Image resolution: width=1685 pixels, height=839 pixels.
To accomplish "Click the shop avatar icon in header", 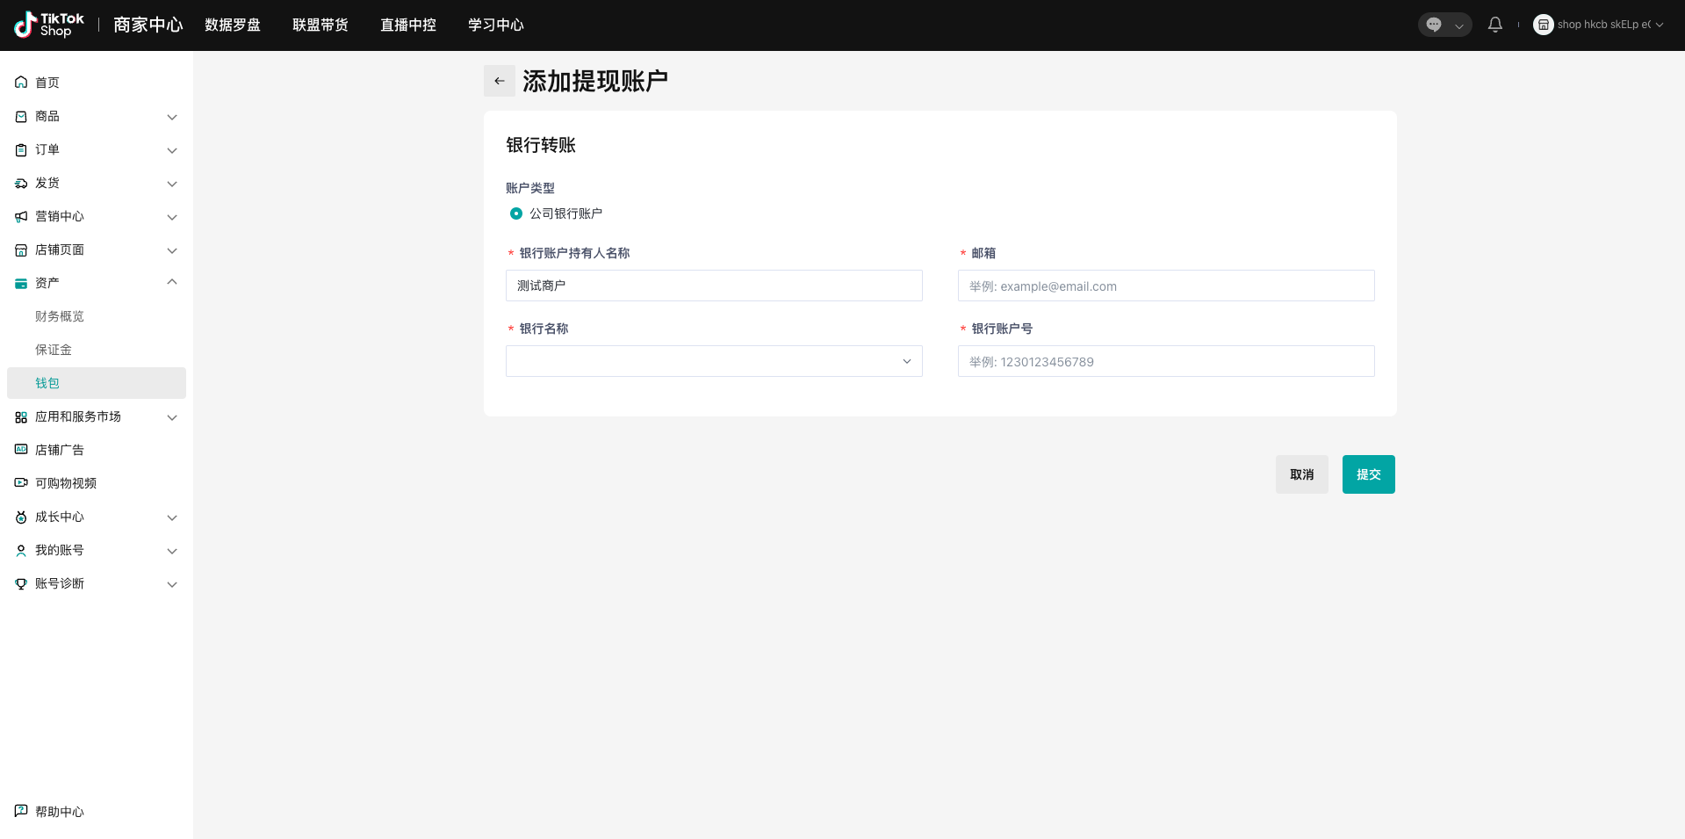I will 1543,25.
